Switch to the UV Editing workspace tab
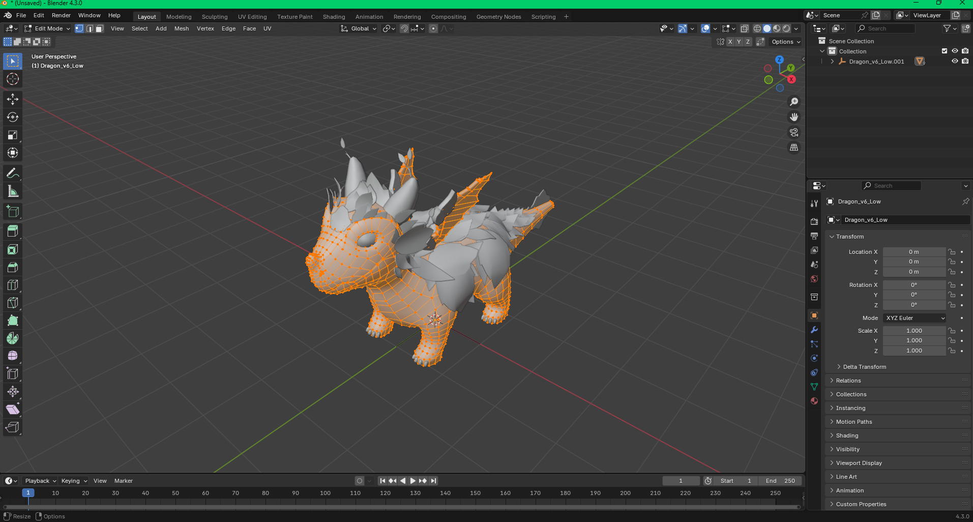 pyautogui.click(x=252, y=17)
